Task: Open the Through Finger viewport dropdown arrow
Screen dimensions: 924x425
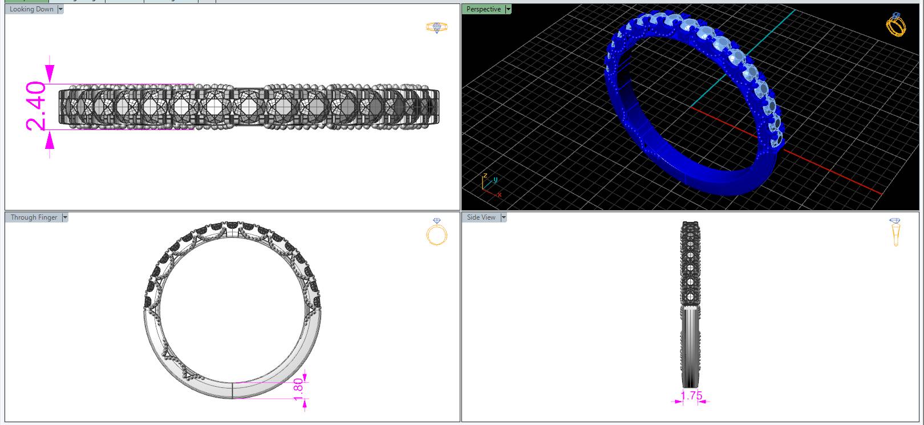Action: pyautogui.click(x=65, y=217)
